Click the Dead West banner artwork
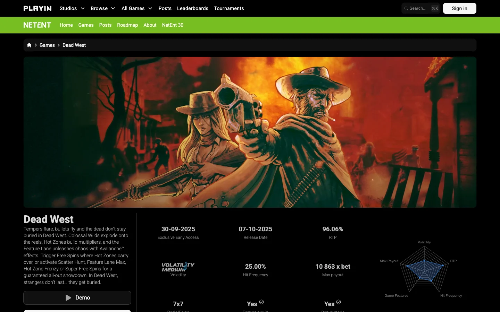Image resolution: width=500 pixels, height=312 pixels. (x=250, y=132)
